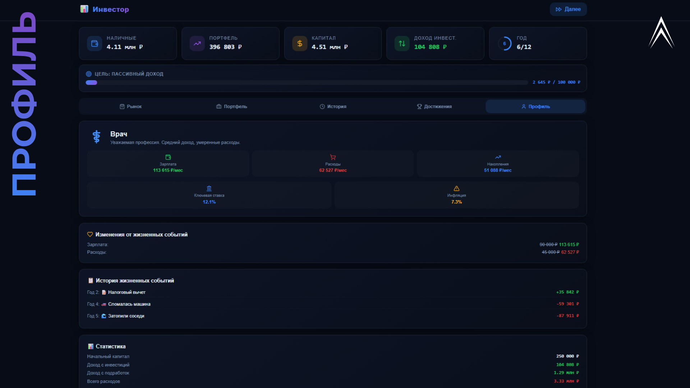
Task: Select the Профиль tab
Action: tap(535, 107)
